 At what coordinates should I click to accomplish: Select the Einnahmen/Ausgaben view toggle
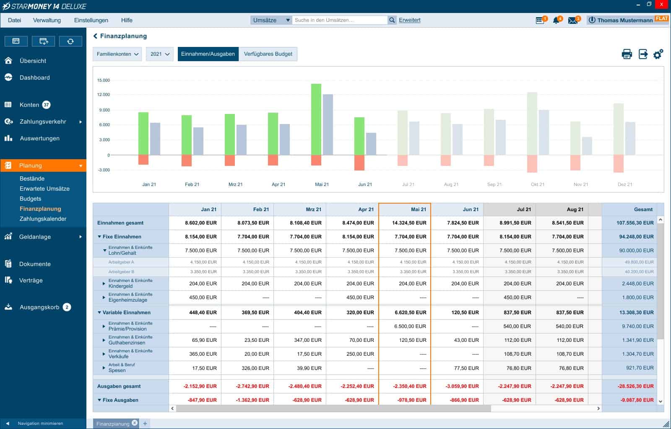click(208, 54)
